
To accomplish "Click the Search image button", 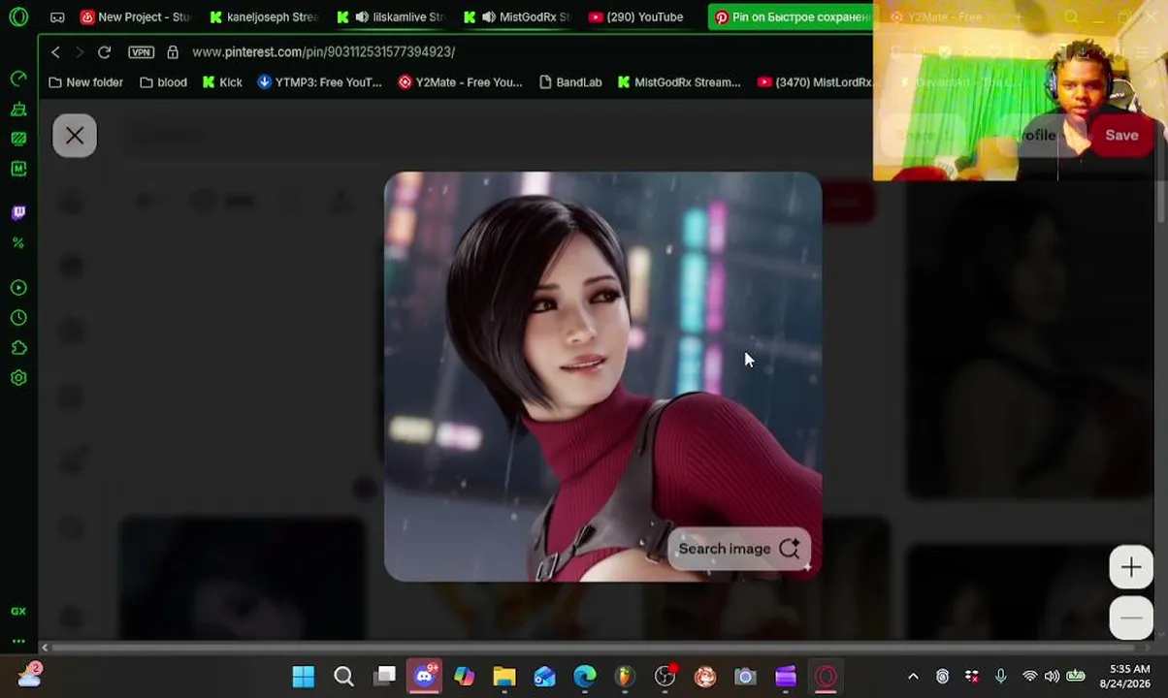I will coord(739,549).
